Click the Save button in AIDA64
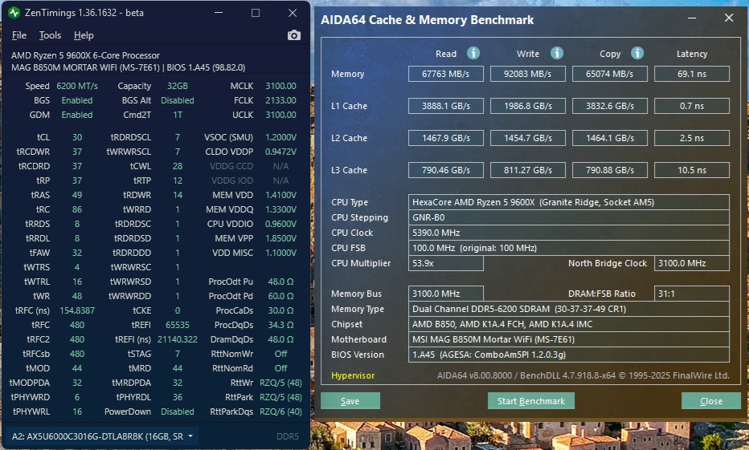 [350, 401]
